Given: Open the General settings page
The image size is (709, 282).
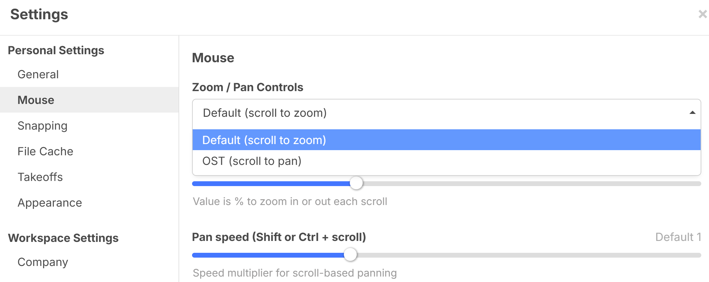Looking at the screenshot, I should point(38,74).
